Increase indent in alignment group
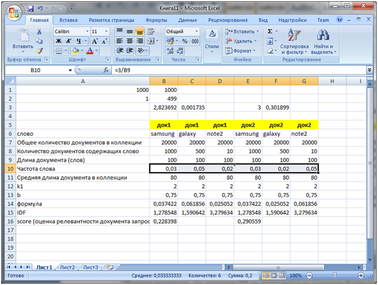The height and width of the screenshot is (285, 378). point(129,51)
